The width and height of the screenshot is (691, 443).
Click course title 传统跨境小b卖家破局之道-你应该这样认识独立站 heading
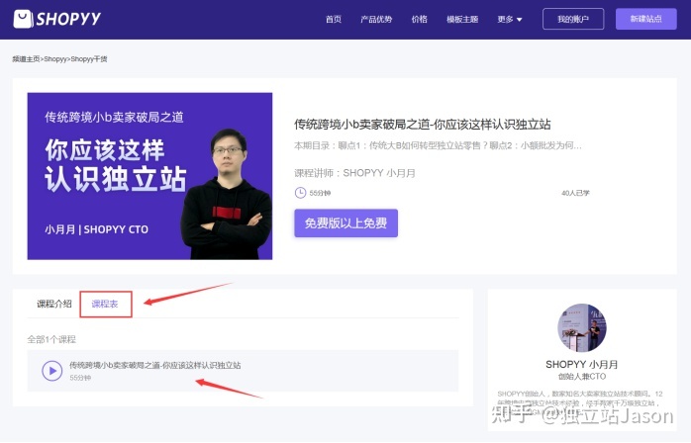(x=422, y=125)
